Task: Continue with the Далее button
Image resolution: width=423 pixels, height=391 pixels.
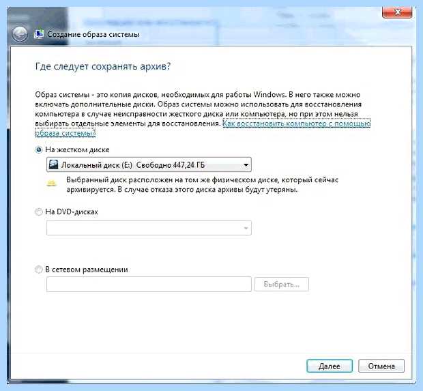Action: [x=330, y=366]
